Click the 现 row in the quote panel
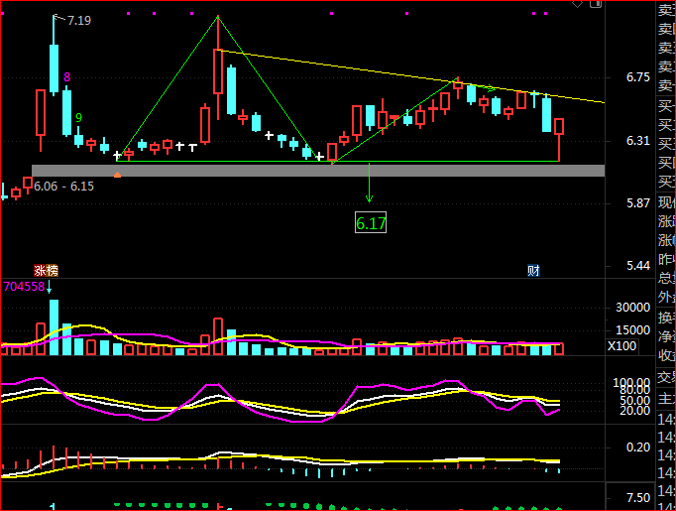The image size is (676, 511). (x=666, y=202)
